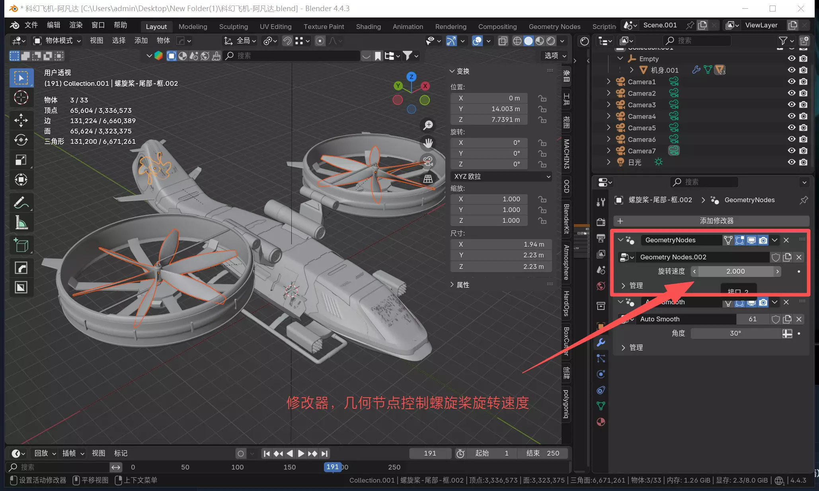Expand the Camera3 outliner item
Screen dimensions: 819x491
[608, 104]
